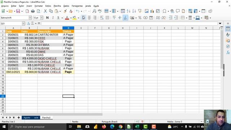
Task: Toggle Center Horizontally alignment
Action: 89,18
